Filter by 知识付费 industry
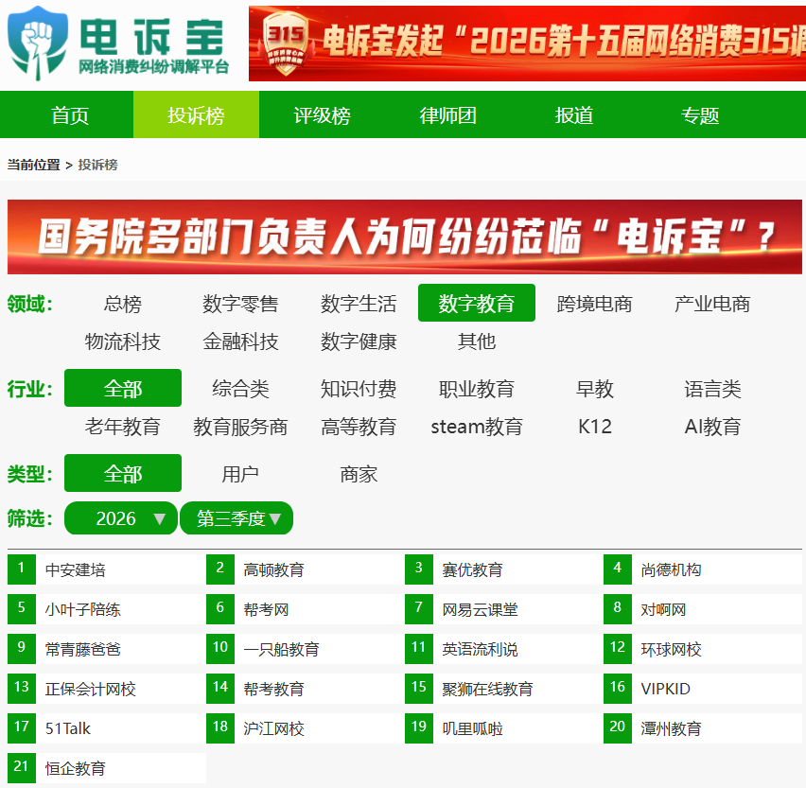 point(359,389)
